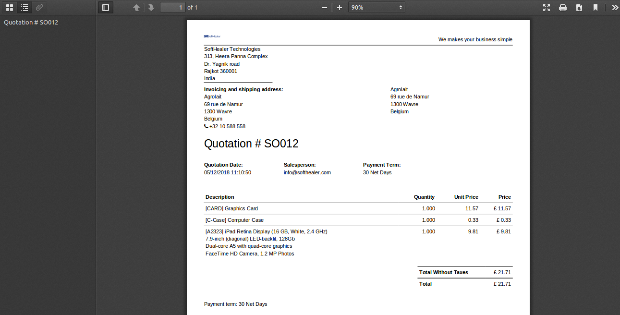Open current view bookmark link
620x315 pixels.
point(596,7)
